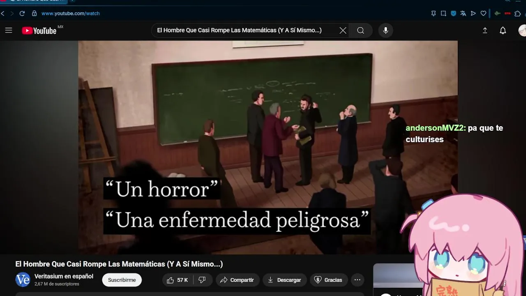Reload the page
Viewport: 526px width, 296px height.
[22, 14]
